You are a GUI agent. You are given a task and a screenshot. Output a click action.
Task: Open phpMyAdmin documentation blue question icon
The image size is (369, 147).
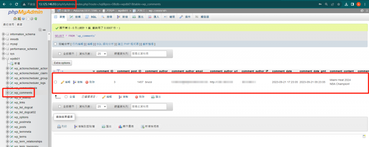[x=23, y=19]
